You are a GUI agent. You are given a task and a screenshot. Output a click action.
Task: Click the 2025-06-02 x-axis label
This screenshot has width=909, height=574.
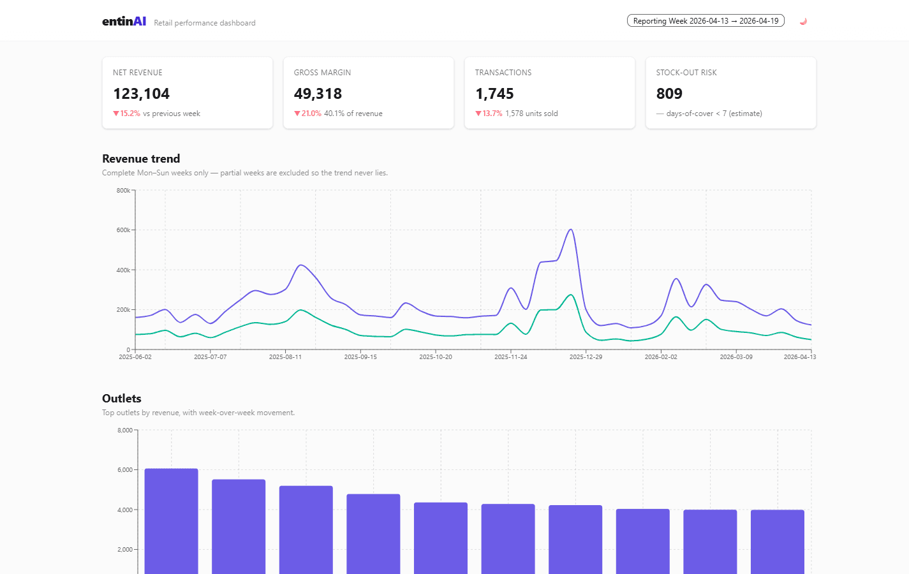(135, 357)
